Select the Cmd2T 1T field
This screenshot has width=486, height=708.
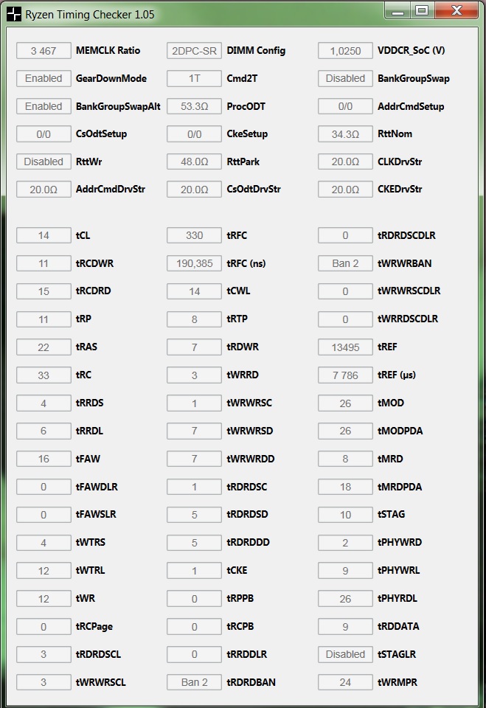[x=194, y=79]
